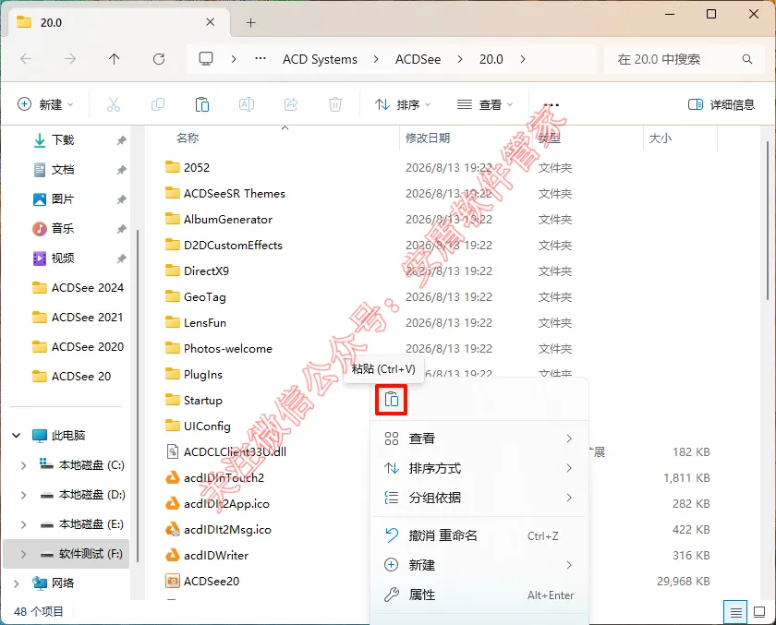Image resolution: width=776 pixels, height=625 pixels.
Task: Choose Properties in context menu
Action: tap(479, 595)
